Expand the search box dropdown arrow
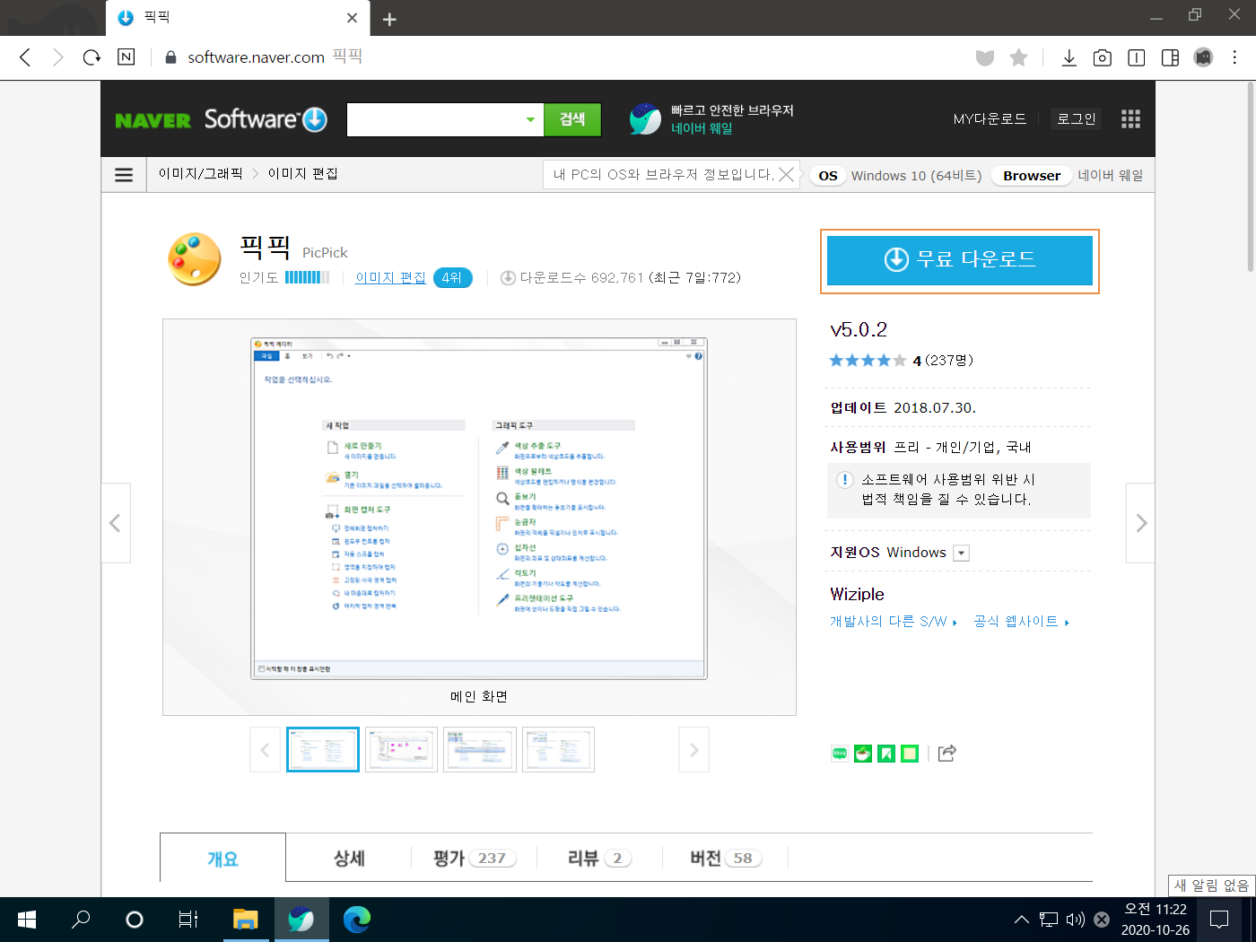The width and height of the screenshot is (1256, 942). point(530,119)
